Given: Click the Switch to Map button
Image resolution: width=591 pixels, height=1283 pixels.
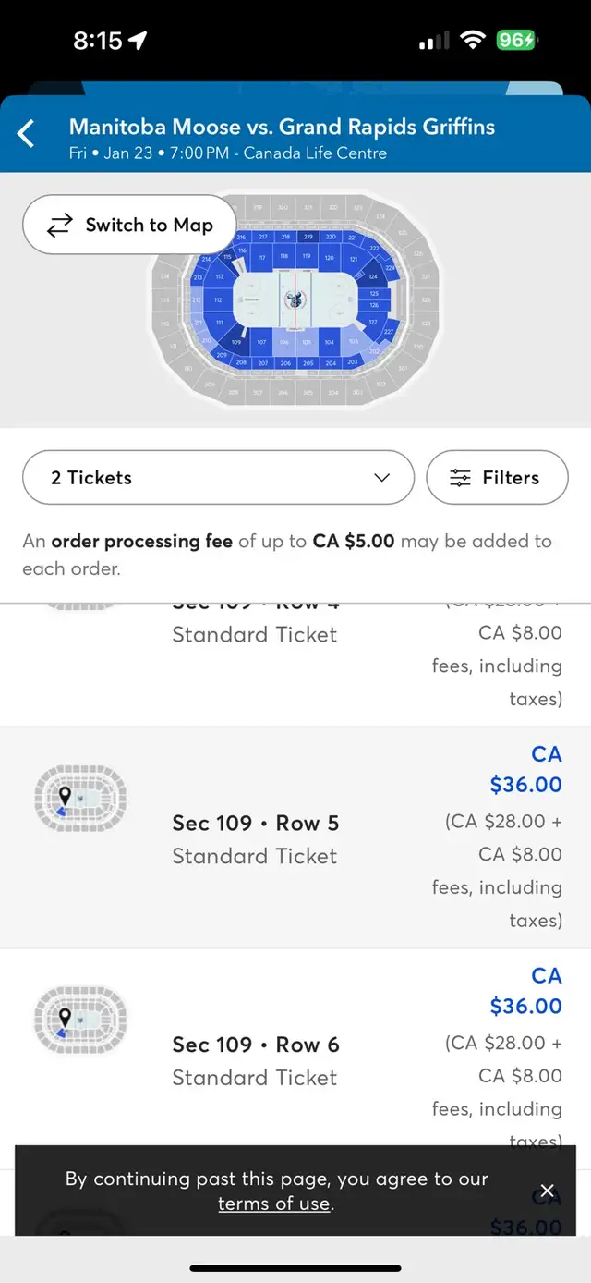Looking at the screenshot, I should pyautogui.click(x=129, y=225).
